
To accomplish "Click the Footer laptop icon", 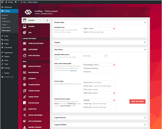I will pyautogui.click(x=25, y=26).
